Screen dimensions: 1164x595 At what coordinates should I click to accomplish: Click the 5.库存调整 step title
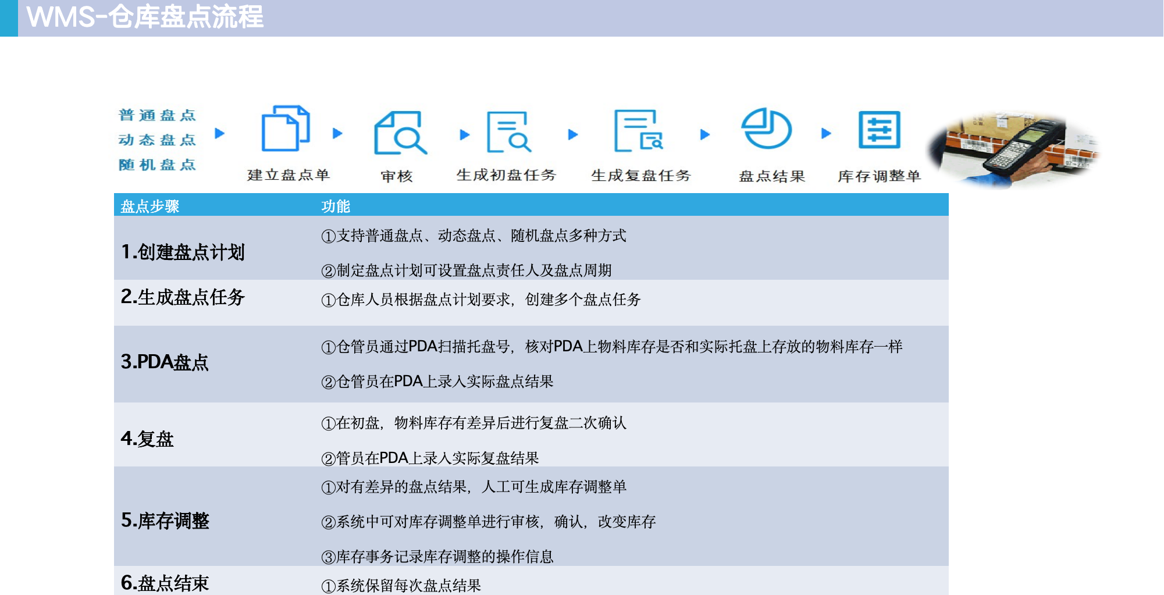(165, 521)
